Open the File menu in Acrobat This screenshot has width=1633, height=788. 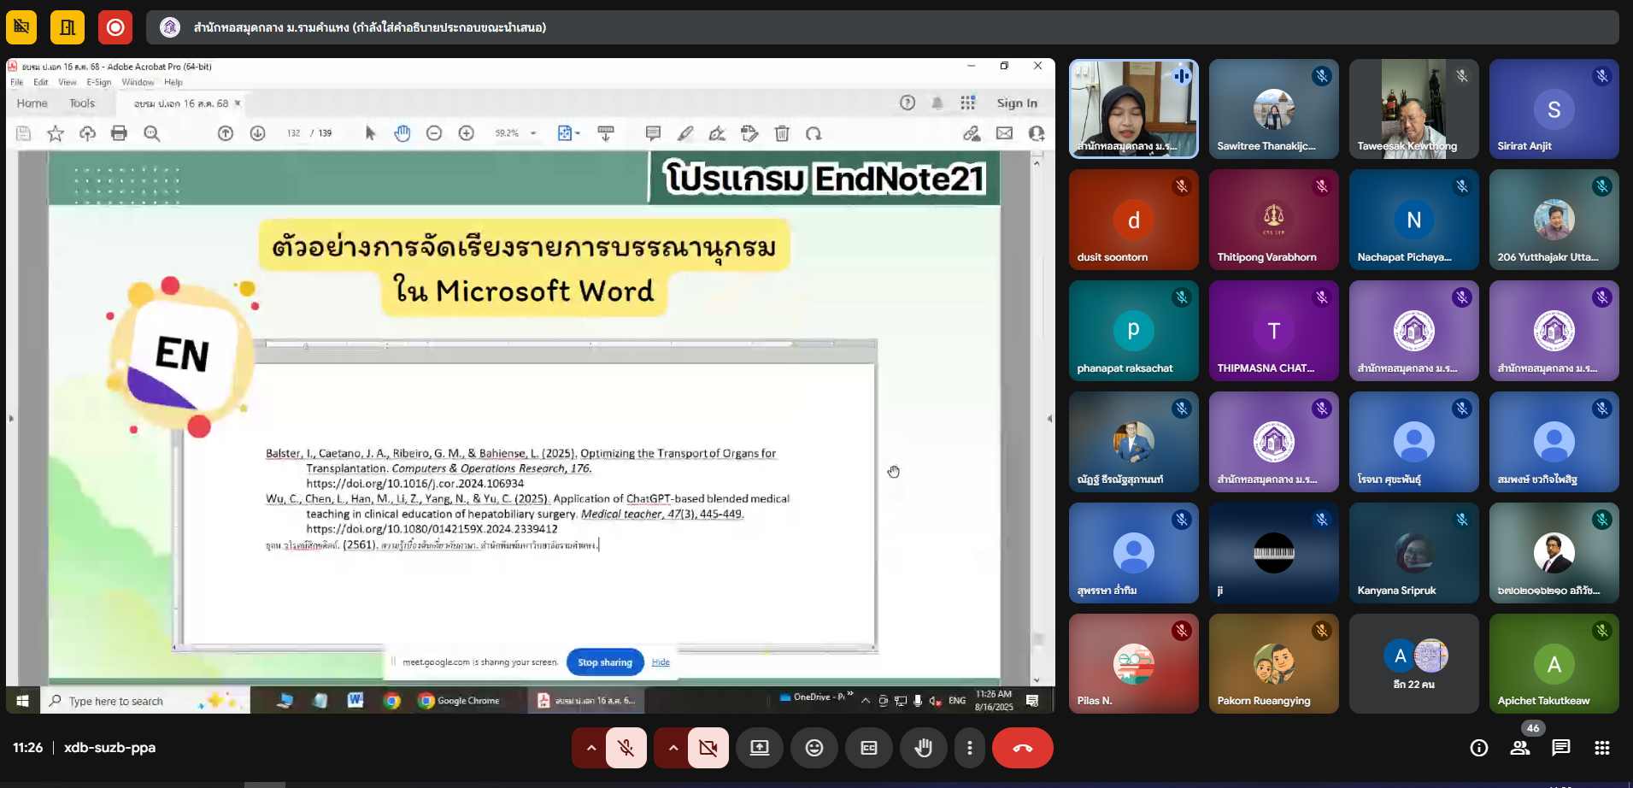click(x=17, y=82)
